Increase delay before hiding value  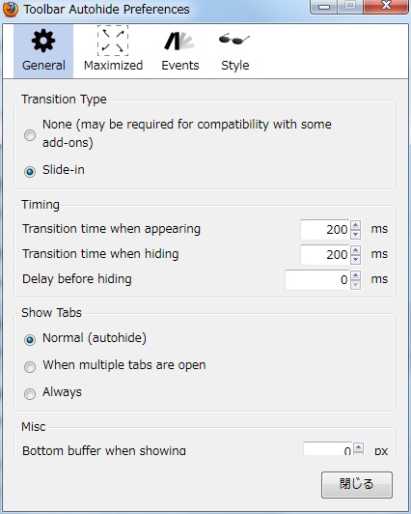pyautogui.click(x=355, y=275)
